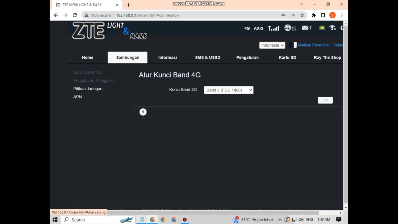
Task: Open the Chrome profile avatar
Action: [x=332, y=15]
